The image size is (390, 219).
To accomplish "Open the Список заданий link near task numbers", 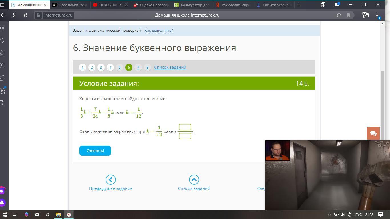I will 170,67.
